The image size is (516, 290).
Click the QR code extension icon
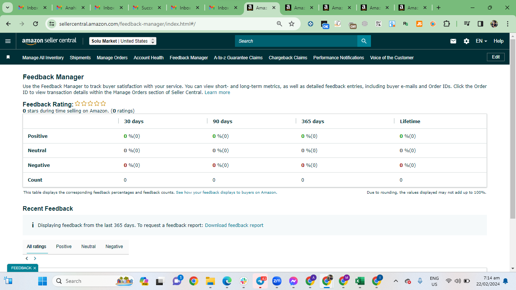click(379, 24)
